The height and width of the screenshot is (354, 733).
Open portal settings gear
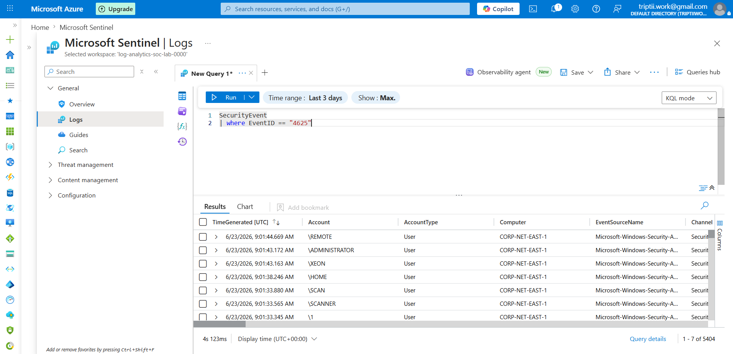pyautogui.click(x=575, y=9)
